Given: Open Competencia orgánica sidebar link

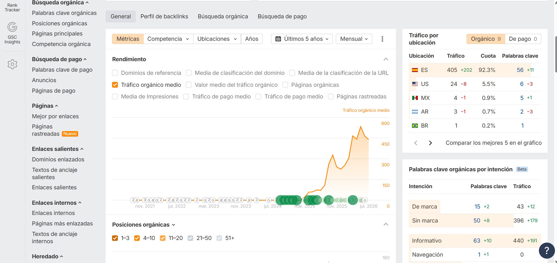Looking at the screenshot, I should pos(61,44).
